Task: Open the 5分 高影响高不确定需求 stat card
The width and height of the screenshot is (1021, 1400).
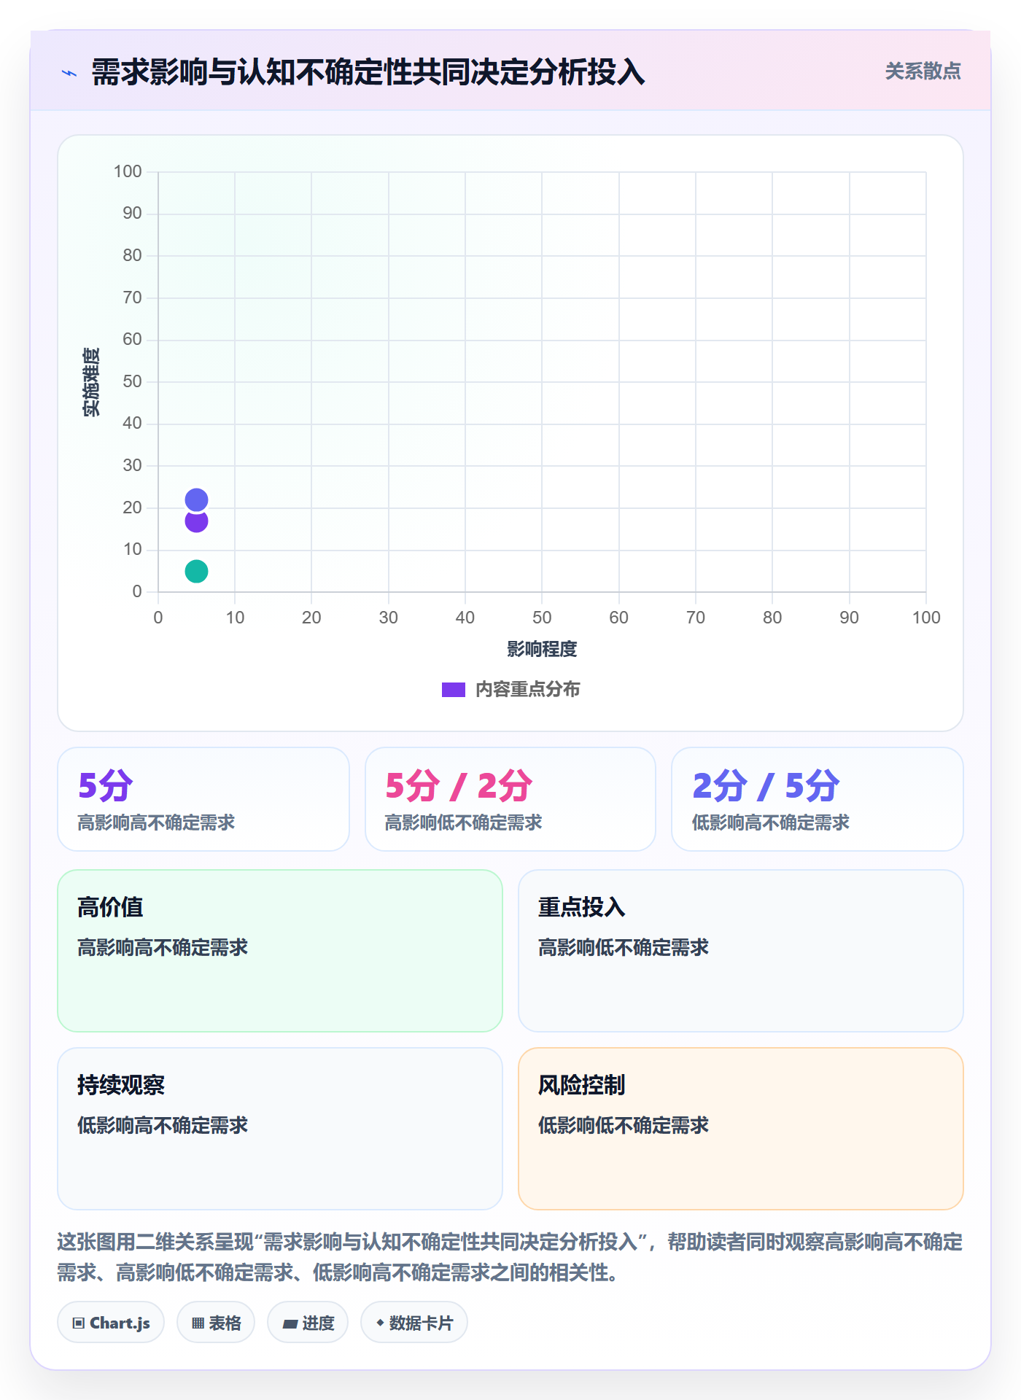Action: pyautogui.click(x=203, y=799)
